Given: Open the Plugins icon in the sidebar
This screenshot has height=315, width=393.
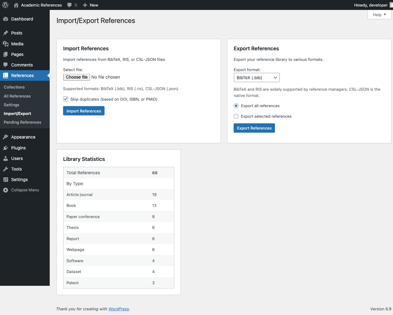Looking at the screenshot, I should [x=7, y=148].
